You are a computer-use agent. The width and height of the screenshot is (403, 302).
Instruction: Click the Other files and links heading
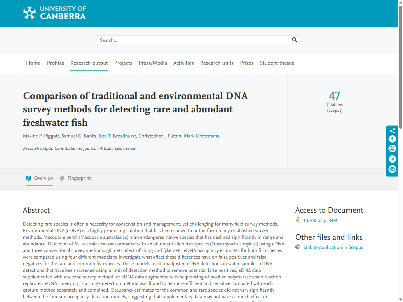[329, 237]
